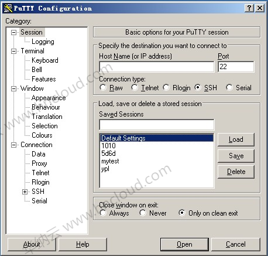Click the Save session button
This screenshot has height=256, width=268.
pyautogui.click(x=236, y=156)
